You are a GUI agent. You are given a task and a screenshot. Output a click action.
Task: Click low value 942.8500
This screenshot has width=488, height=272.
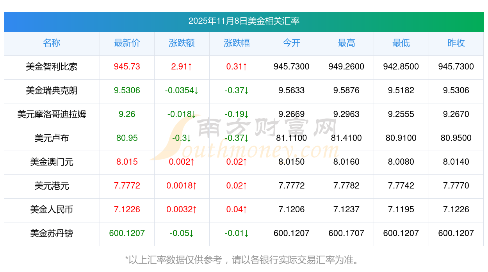point(401,67)
